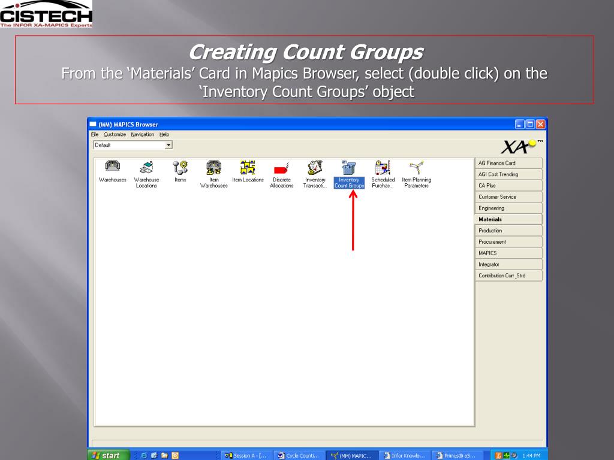Switch to the Production card
This screenshot has height=460, width=614.
pyautogui.click(x=508, y=231)
